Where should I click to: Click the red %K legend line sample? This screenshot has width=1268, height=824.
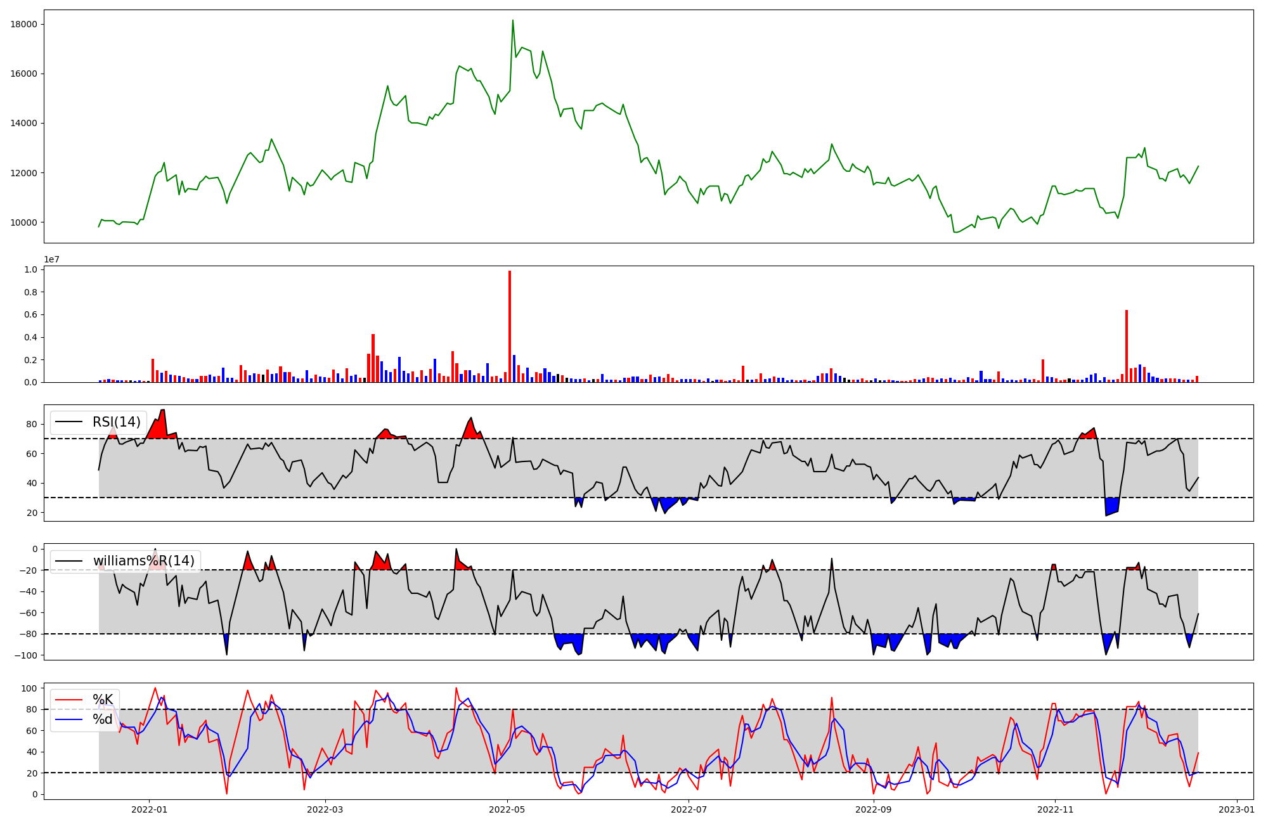pyautogui.click(x=69, y=700)
